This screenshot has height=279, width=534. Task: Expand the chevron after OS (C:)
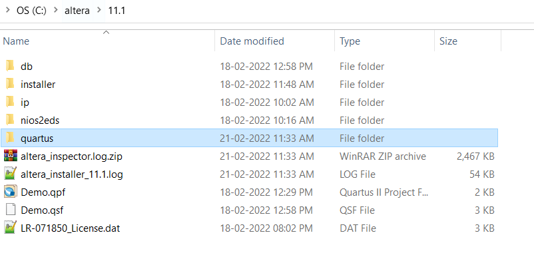coord(57,11)
